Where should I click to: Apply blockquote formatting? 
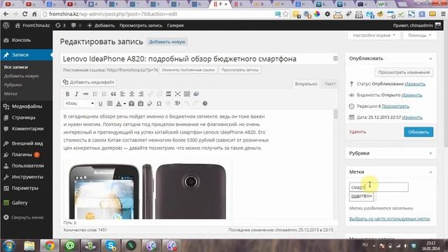click(113, 94)
